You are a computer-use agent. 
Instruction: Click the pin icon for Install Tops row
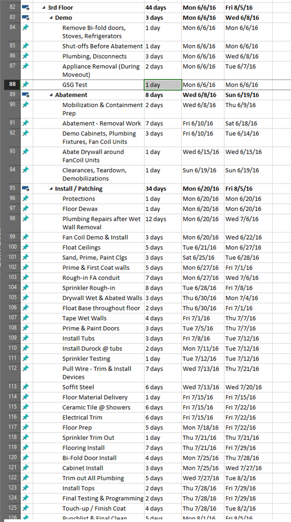coord(25,488)
